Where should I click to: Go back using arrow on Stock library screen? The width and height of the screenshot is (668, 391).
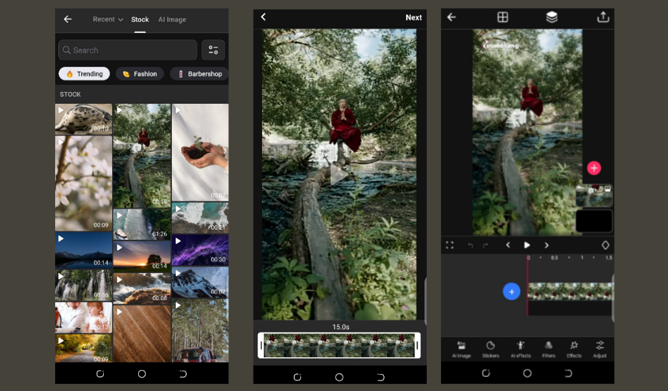coord(67,19)
